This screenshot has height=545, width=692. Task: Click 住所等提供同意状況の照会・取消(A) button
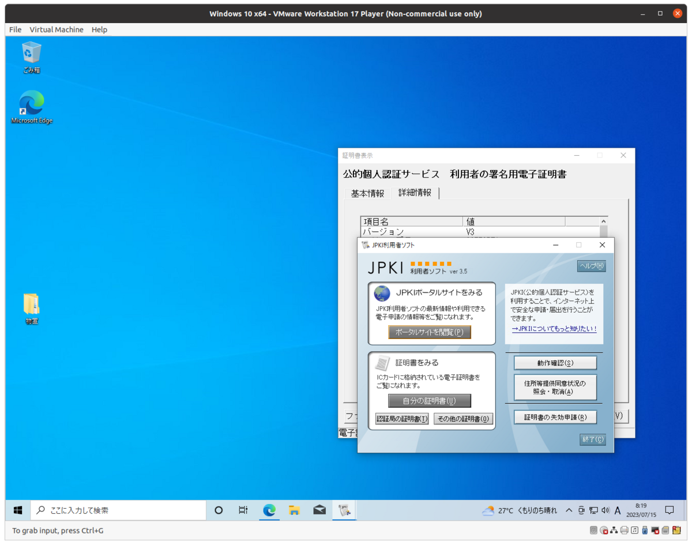[x=555, y=387]
